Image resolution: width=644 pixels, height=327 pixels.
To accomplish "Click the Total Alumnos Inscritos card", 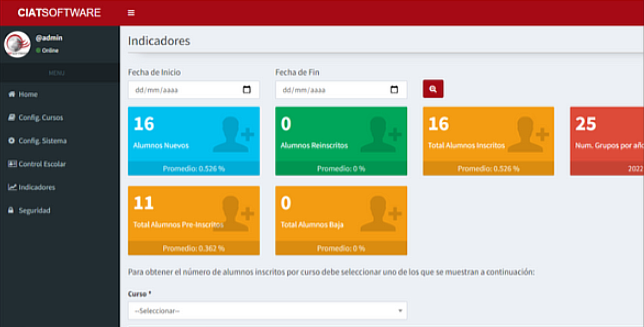I will tap(488, 141).
